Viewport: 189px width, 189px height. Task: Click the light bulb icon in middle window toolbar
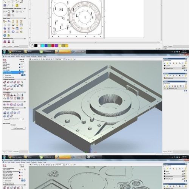click(72, 59)
